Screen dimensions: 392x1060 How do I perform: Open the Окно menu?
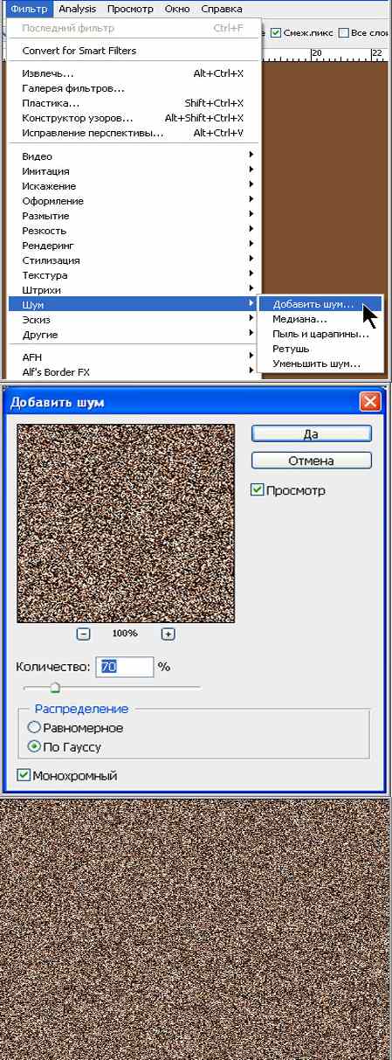coord(176,9)
